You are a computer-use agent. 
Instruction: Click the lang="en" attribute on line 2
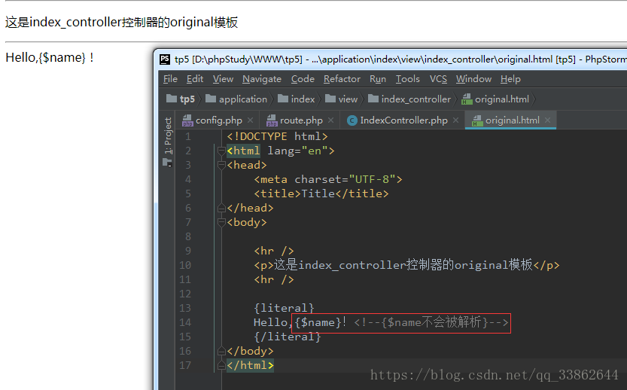click(297, 151)
